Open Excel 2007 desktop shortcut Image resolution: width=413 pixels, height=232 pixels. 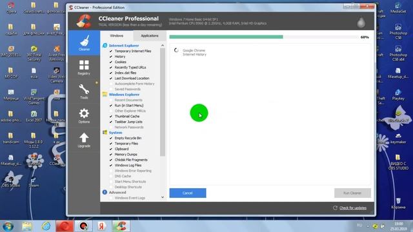(x=34, y=116)
